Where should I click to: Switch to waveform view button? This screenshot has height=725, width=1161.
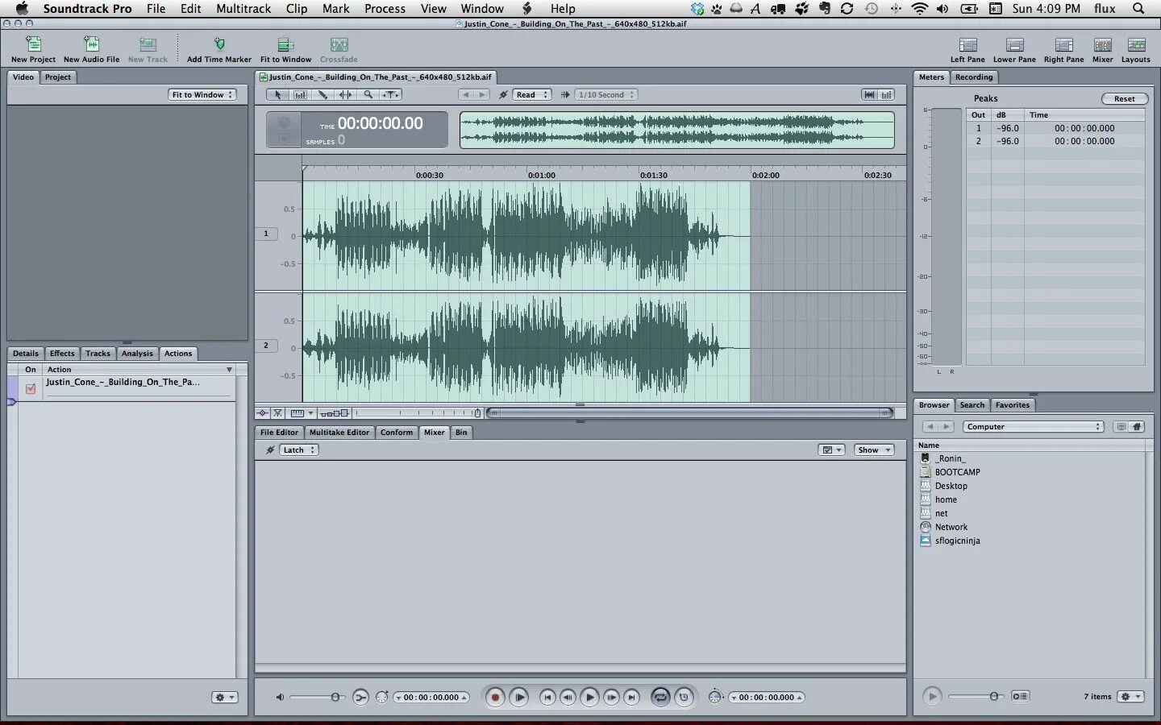[869, 94]
